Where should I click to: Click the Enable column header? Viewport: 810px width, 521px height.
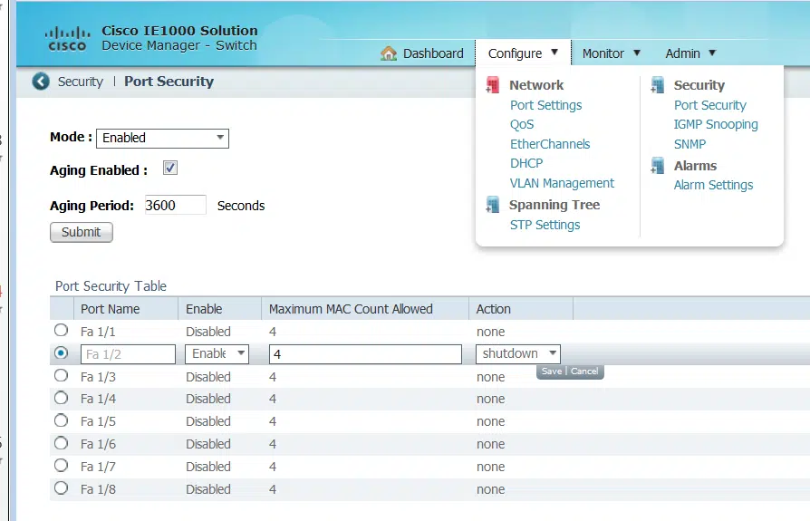(220, 309)
